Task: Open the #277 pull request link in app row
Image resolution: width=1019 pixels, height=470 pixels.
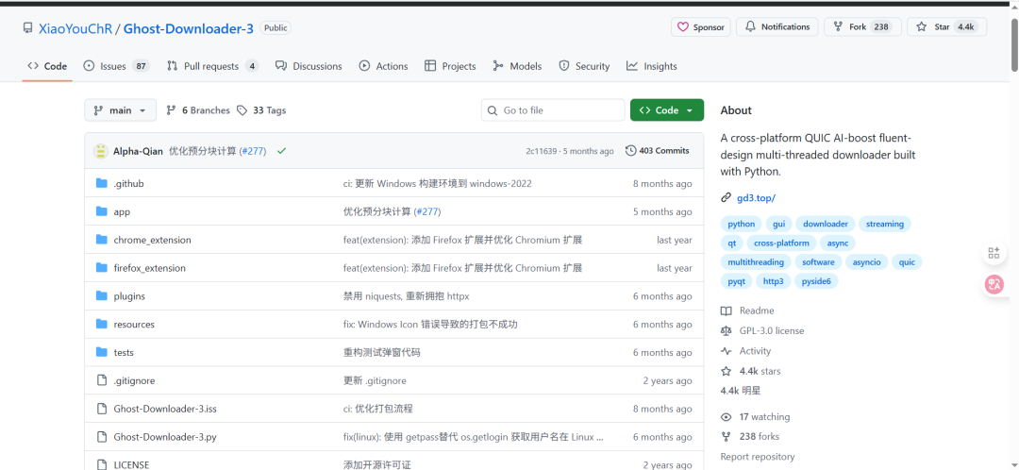Action: click(x=427, y=212)
